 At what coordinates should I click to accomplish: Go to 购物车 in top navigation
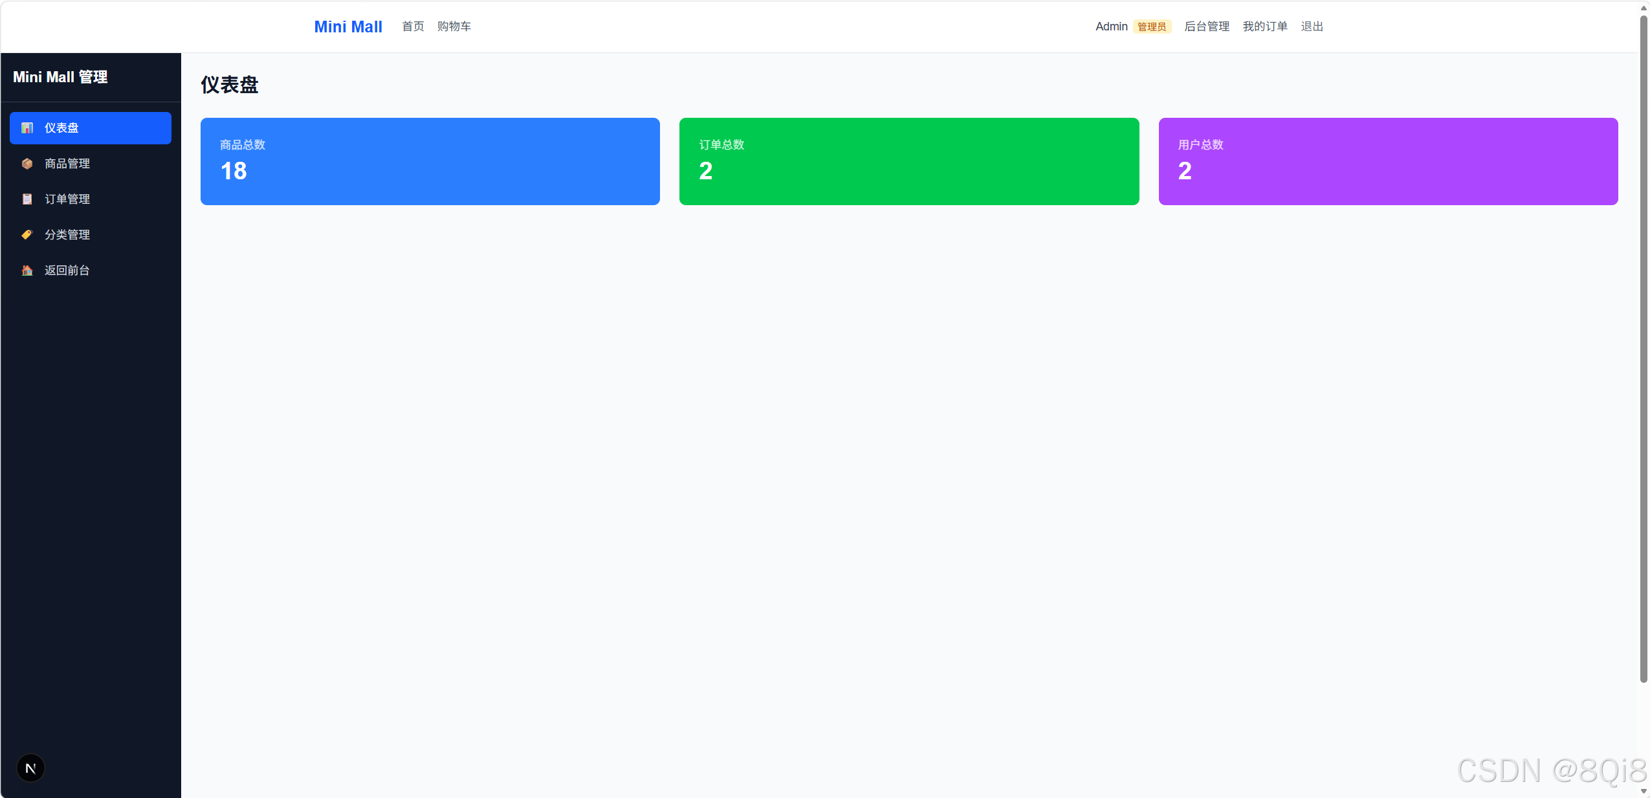[x=454, y=27]
